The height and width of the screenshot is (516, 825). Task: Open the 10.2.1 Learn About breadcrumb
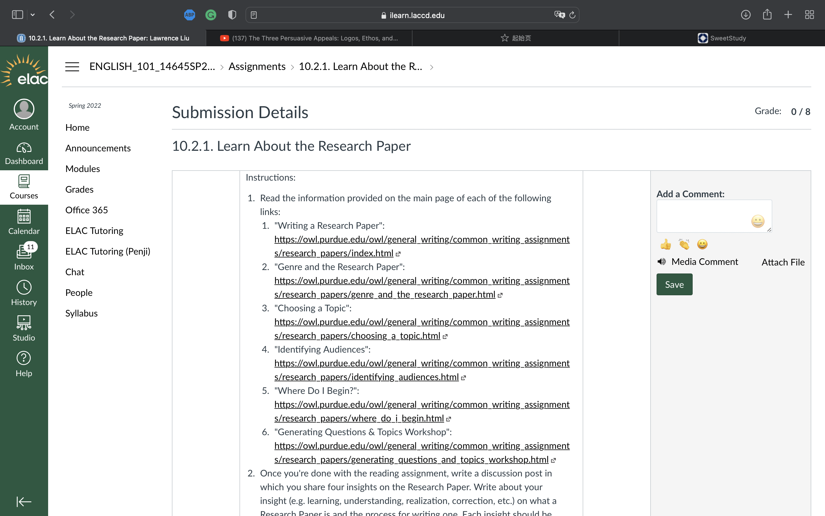click(x=360, y=66)
